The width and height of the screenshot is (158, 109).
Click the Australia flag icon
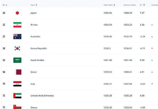pos(17,37)
